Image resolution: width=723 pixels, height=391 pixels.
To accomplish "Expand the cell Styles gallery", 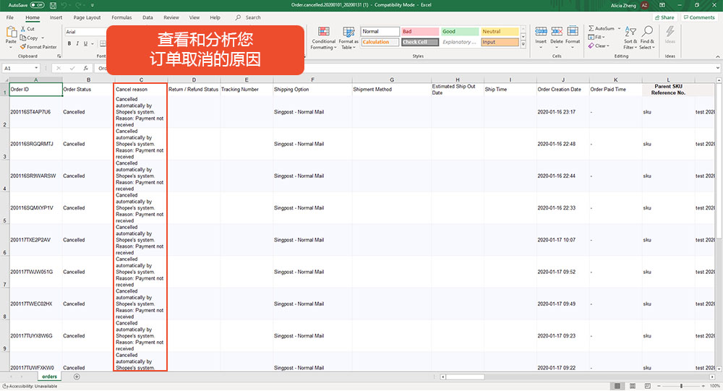I will tap(523, 44).
